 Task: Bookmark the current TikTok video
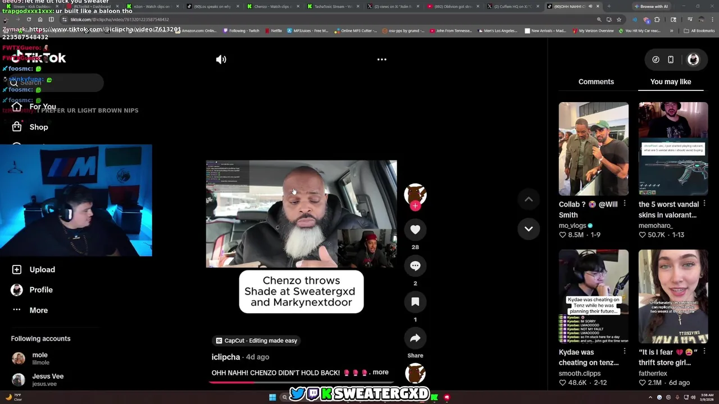pos(415,302)
